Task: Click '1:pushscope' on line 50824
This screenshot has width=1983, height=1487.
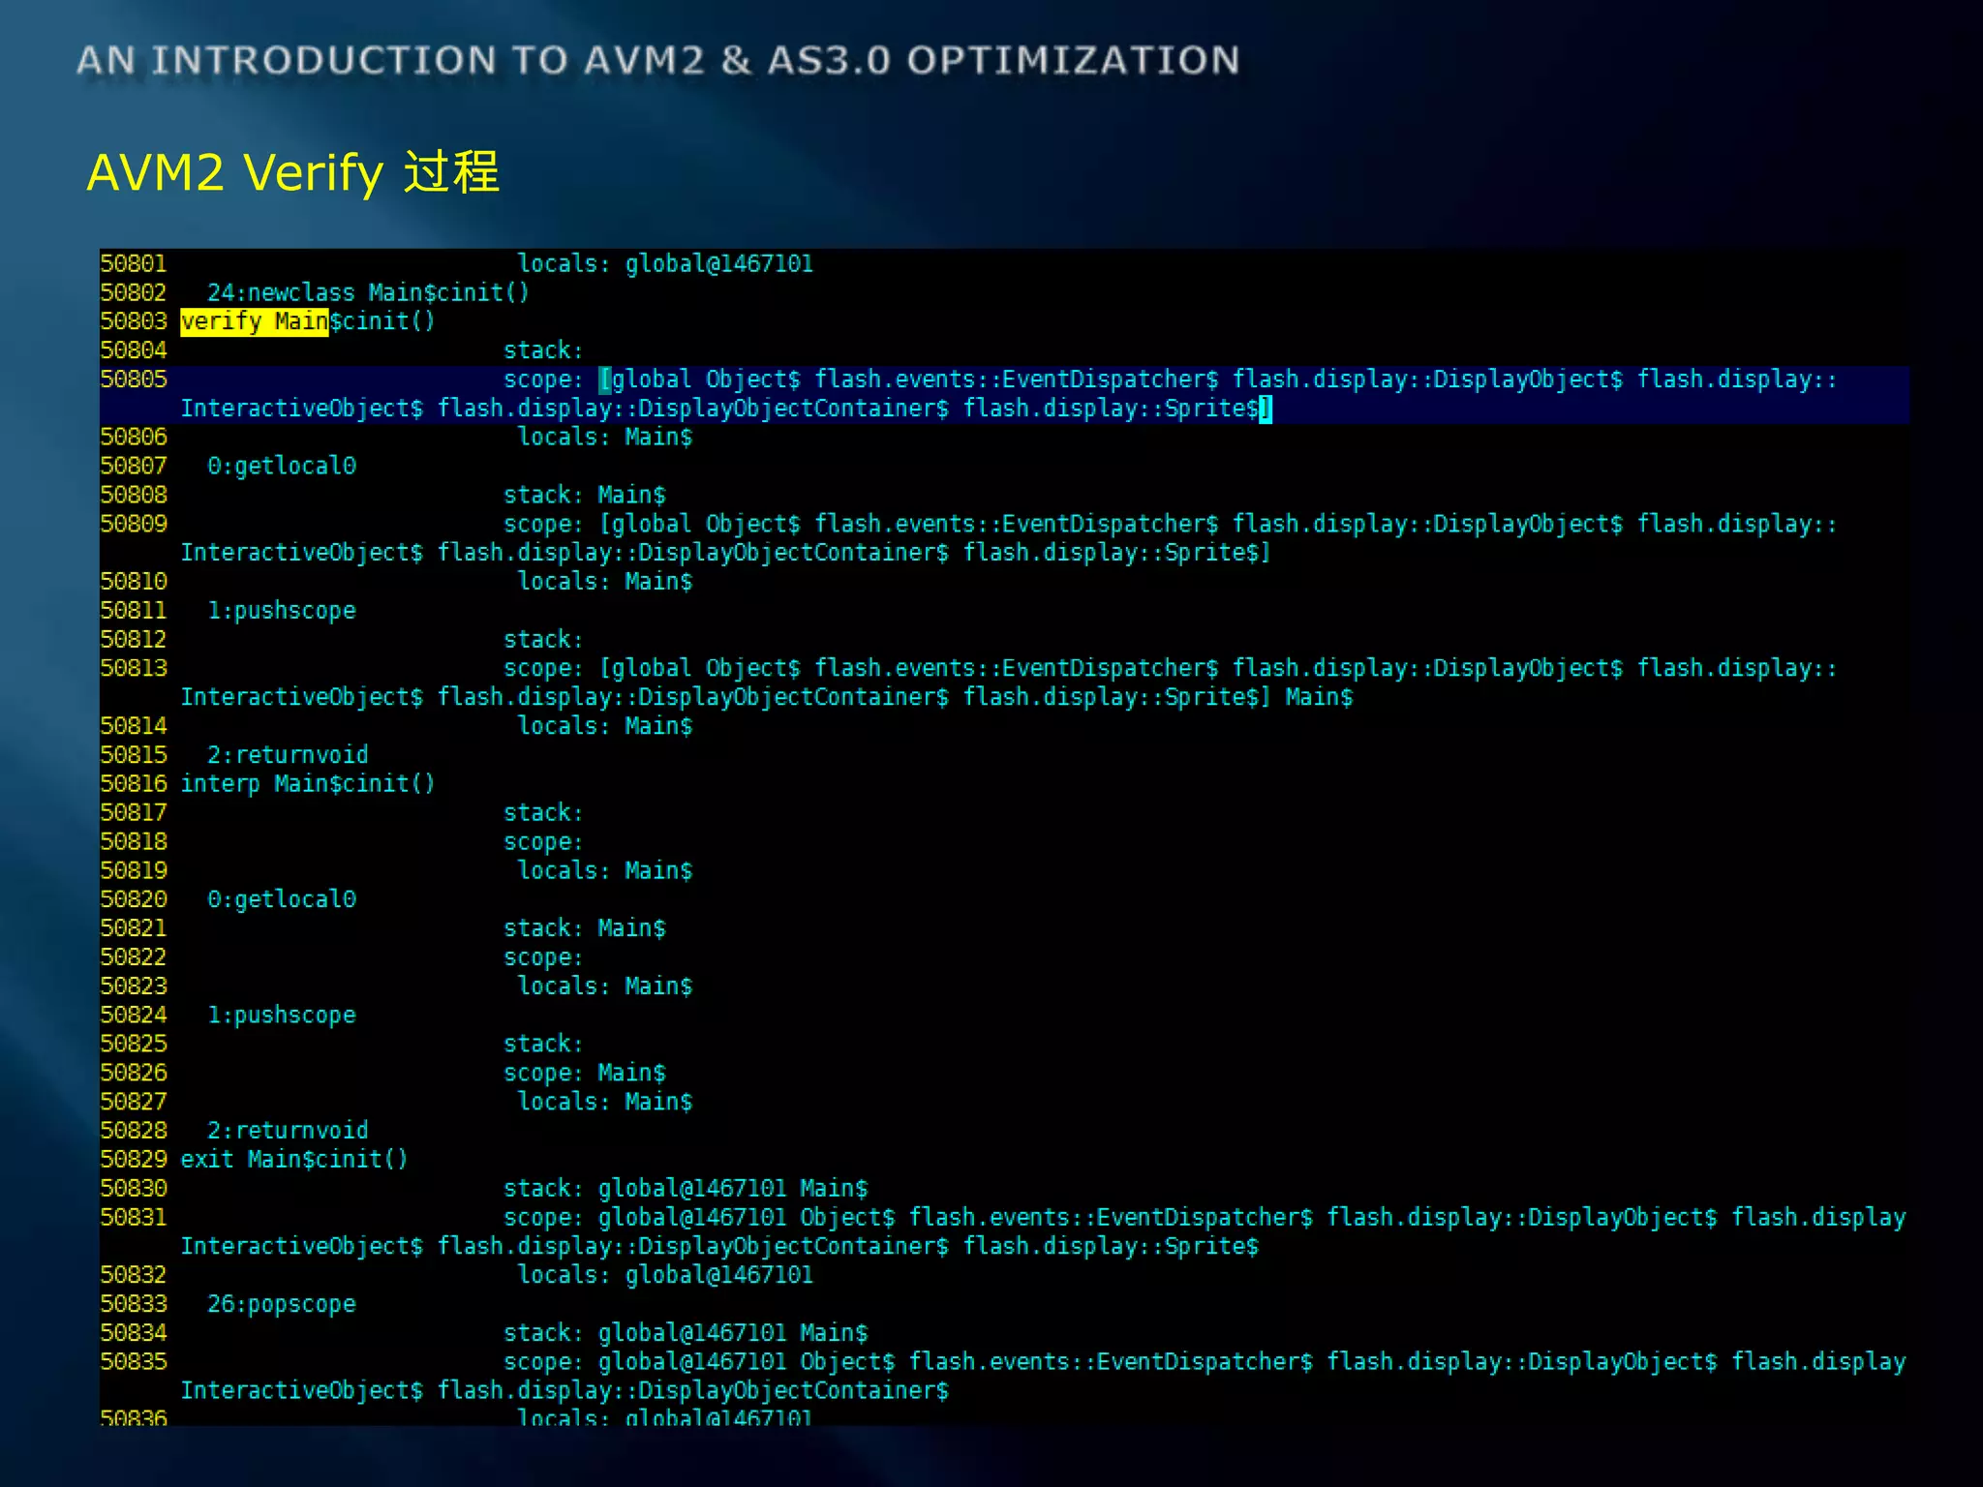Action: pyautogui.click(x=282, y=1016)
